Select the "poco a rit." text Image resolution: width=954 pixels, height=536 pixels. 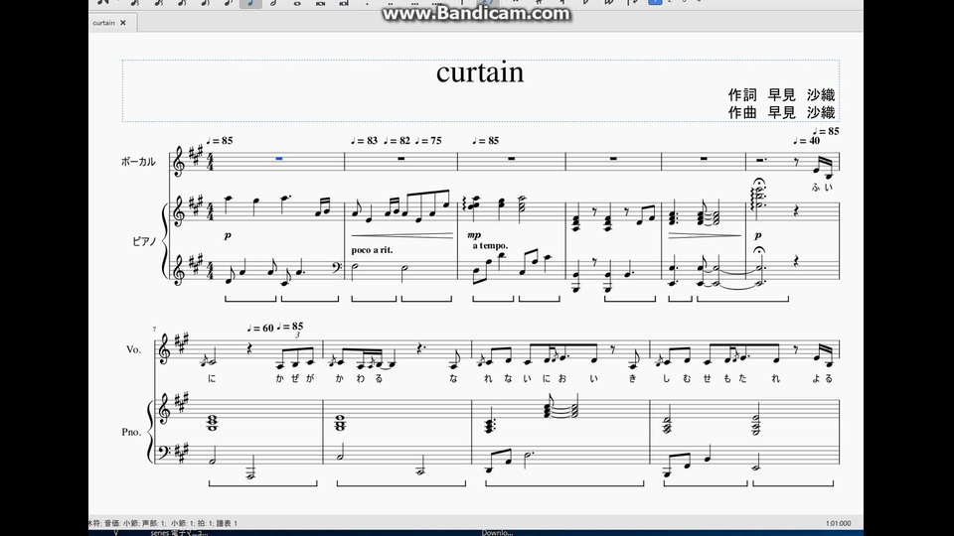(x=372, y=250)
